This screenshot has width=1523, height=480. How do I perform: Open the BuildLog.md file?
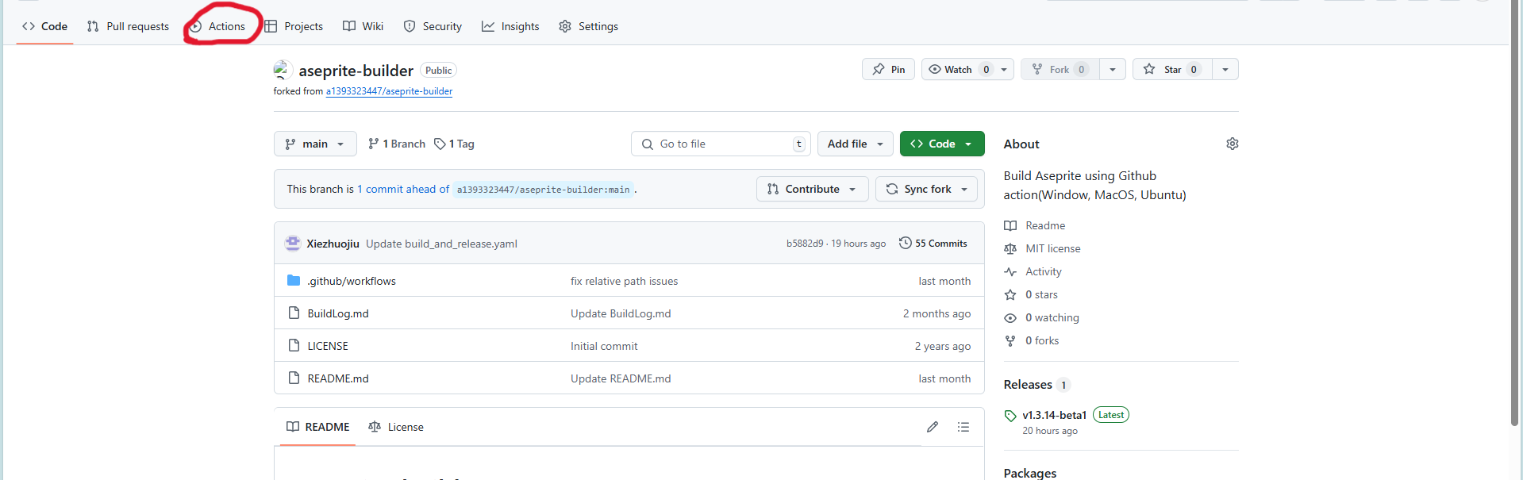pyautogui.click(x=338, y=313)
